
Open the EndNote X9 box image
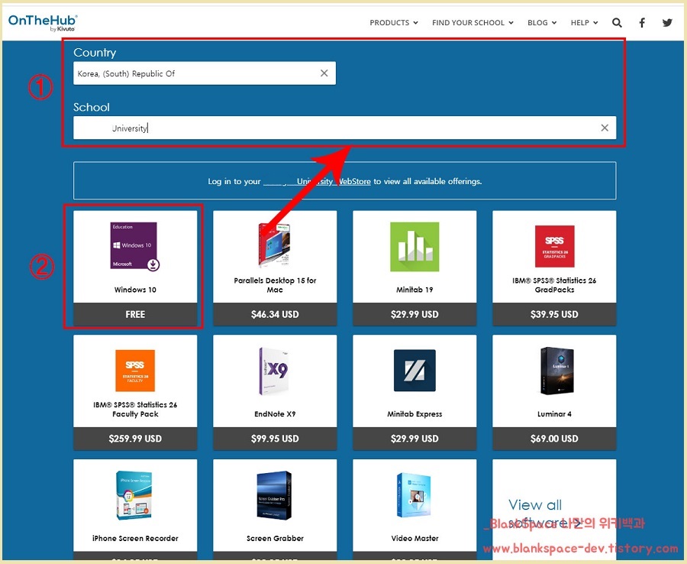[274, 371]
